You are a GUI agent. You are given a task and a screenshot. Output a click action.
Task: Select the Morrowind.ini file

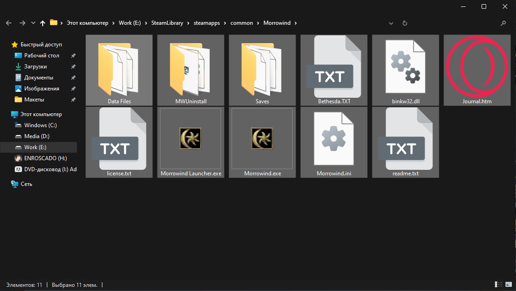click(x=334, y=142)
